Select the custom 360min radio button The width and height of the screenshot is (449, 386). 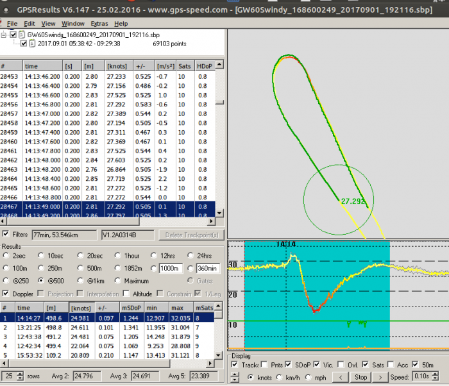(191, 268)
